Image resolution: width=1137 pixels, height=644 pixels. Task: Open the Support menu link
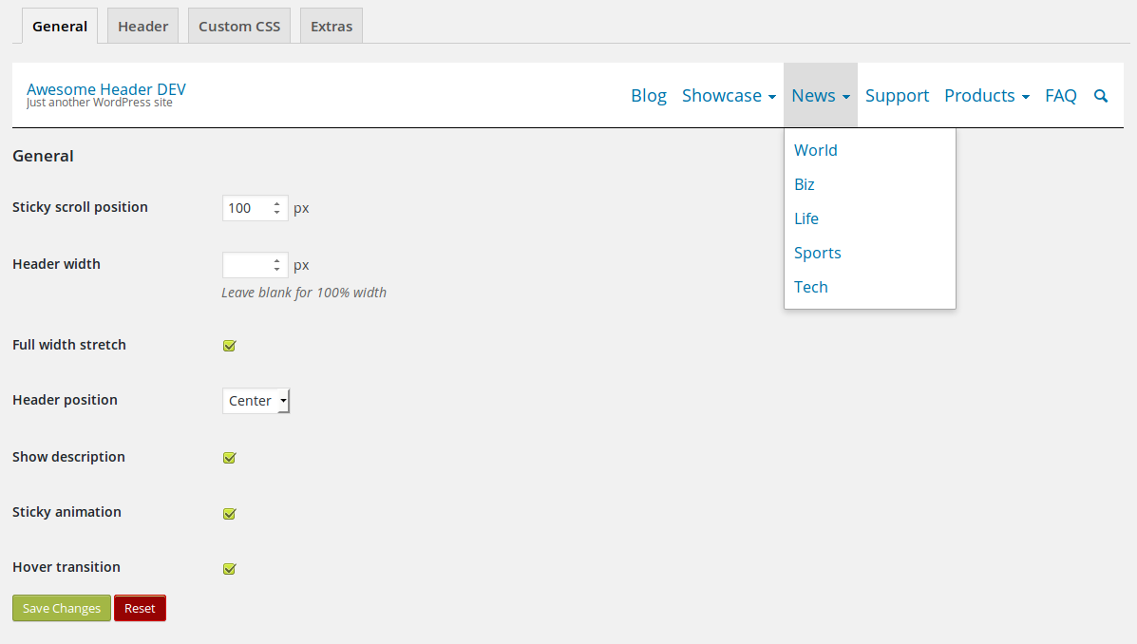coord(897,96)
